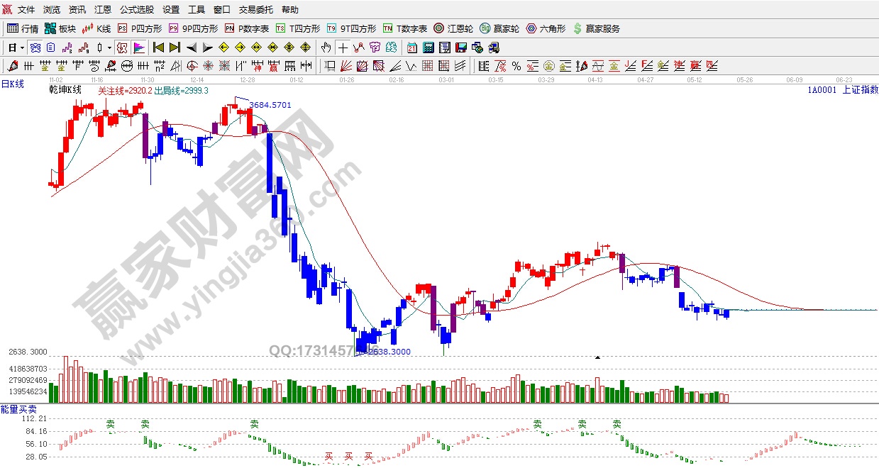Screen dimensions: 879x468
Task: Select the percent (%) drawing tool
Action: 516,66
